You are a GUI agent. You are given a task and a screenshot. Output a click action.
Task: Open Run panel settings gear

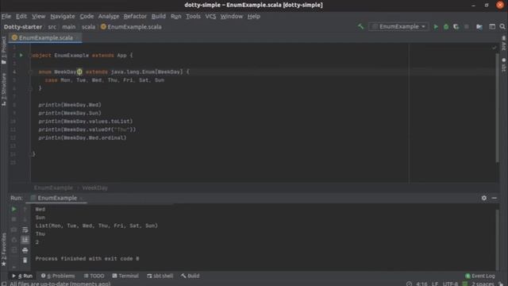tap(483, 198)
